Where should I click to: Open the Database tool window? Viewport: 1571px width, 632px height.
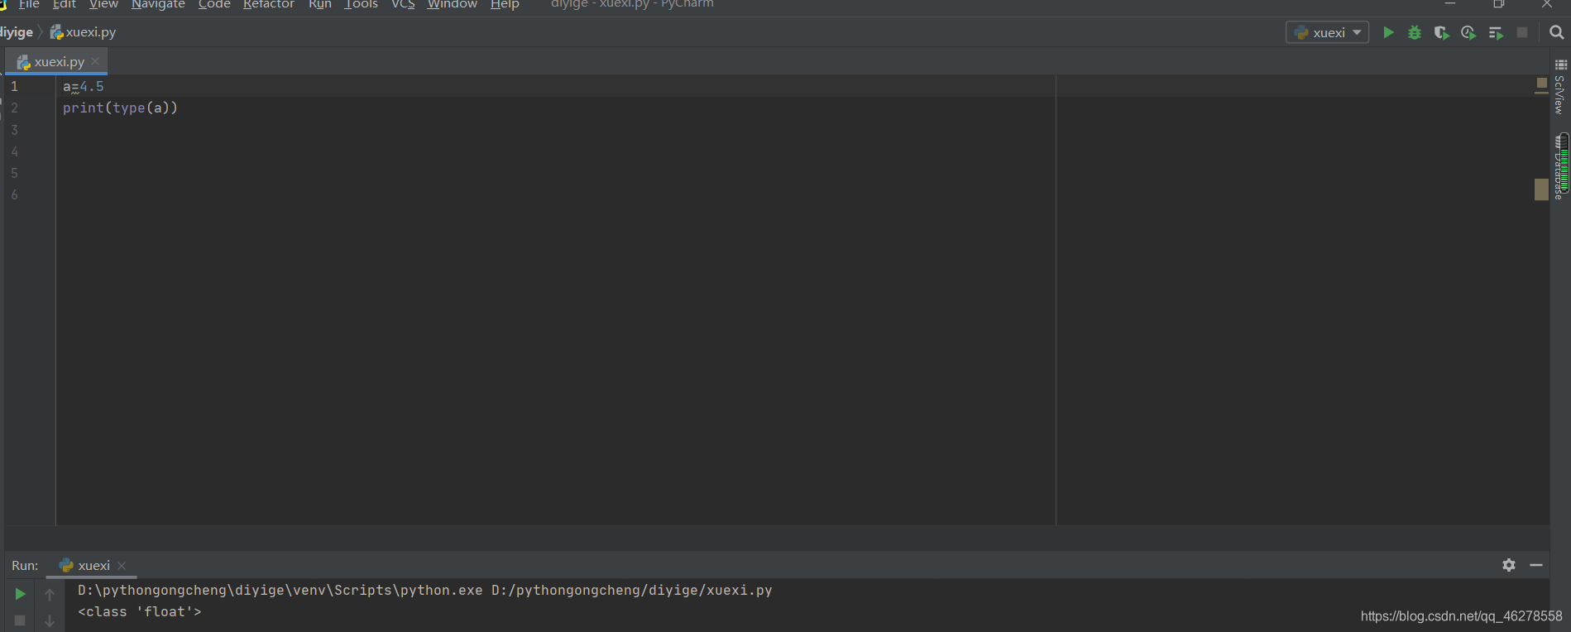(1560, 166)
